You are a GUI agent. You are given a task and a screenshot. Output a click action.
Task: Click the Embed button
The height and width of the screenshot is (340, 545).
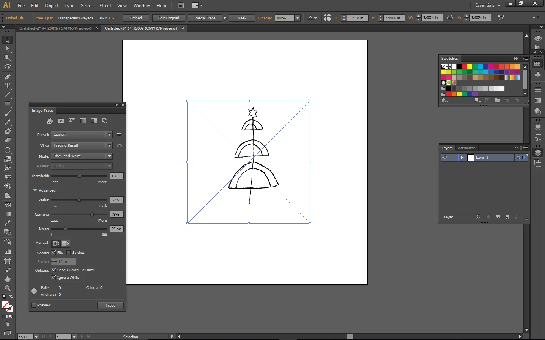click(136, 18)
